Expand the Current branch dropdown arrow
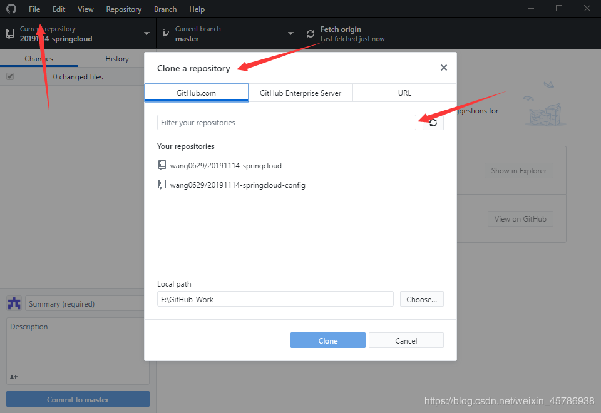Image resolution: width=601 pixels, height=413 pixels. point(291,34)
